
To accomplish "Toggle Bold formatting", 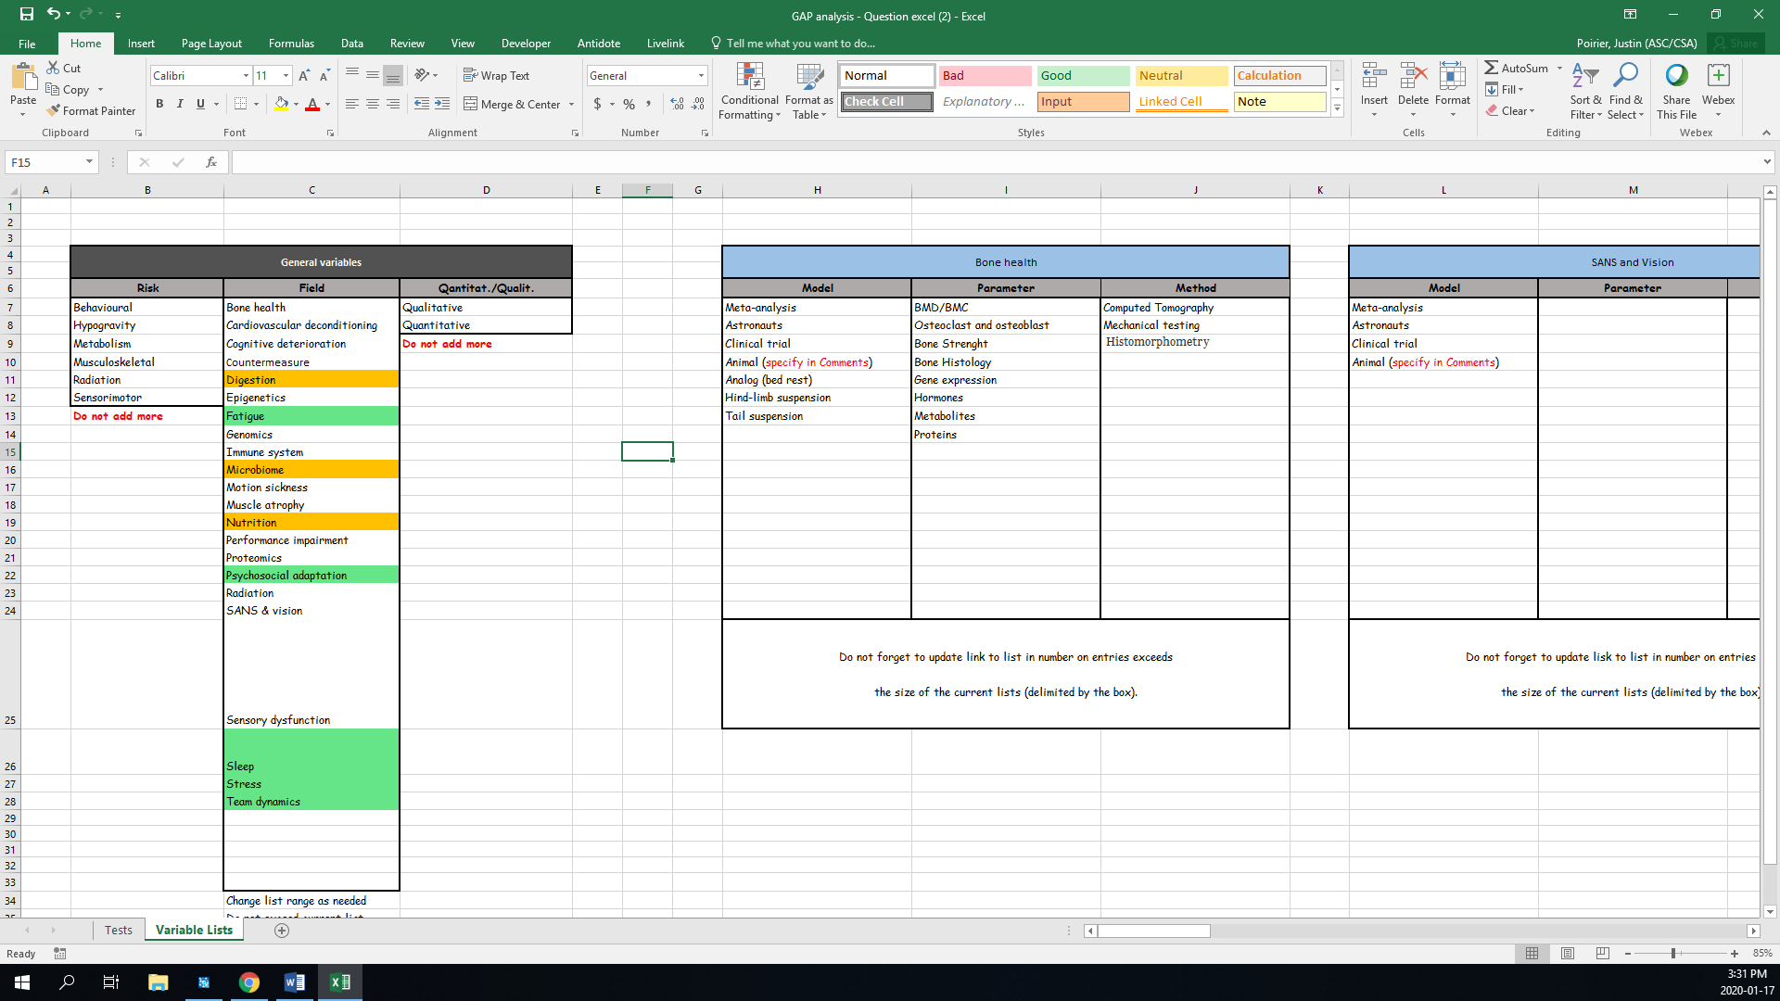I will pos(159,104).
